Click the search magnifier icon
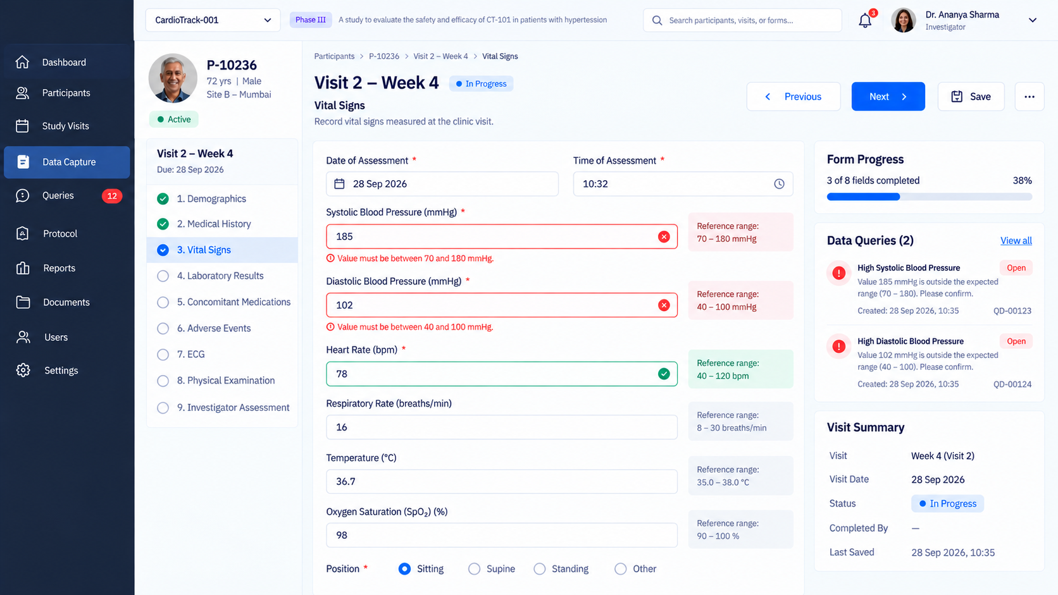This screenshot has height=595, width=1058. (657, 20)
